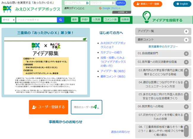Click the Mie DX logo icon

7,9
